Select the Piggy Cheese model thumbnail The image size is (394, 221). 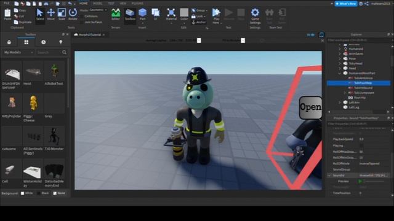(33, 103)
